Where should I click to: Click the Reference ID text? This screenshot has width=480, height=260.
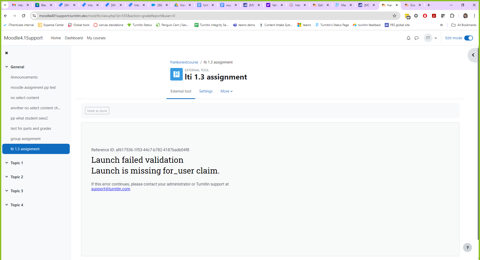pyautogui.click(x=140, y=150)
